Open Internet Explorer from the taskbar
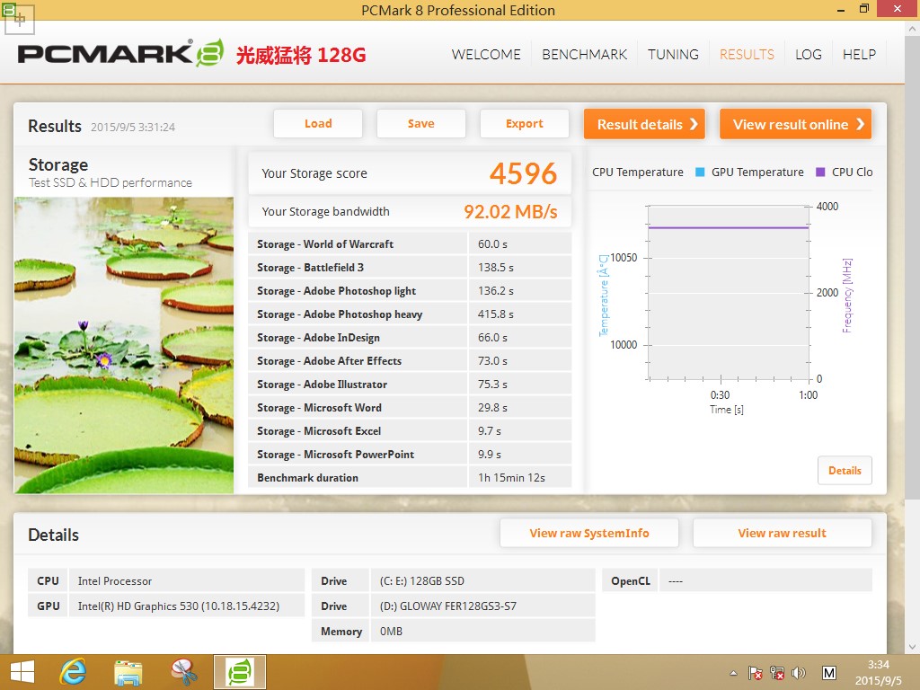The image size is (920, 690). [74, 672]
